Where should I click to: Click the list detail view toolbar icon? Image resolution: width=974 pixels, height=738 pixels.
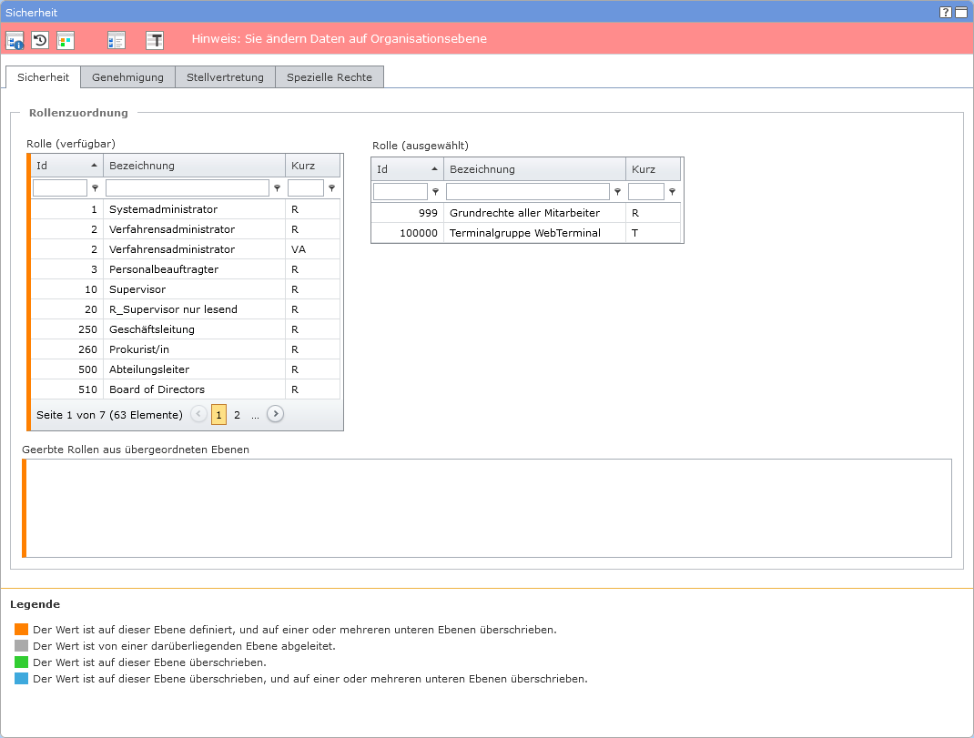point(116,40)
